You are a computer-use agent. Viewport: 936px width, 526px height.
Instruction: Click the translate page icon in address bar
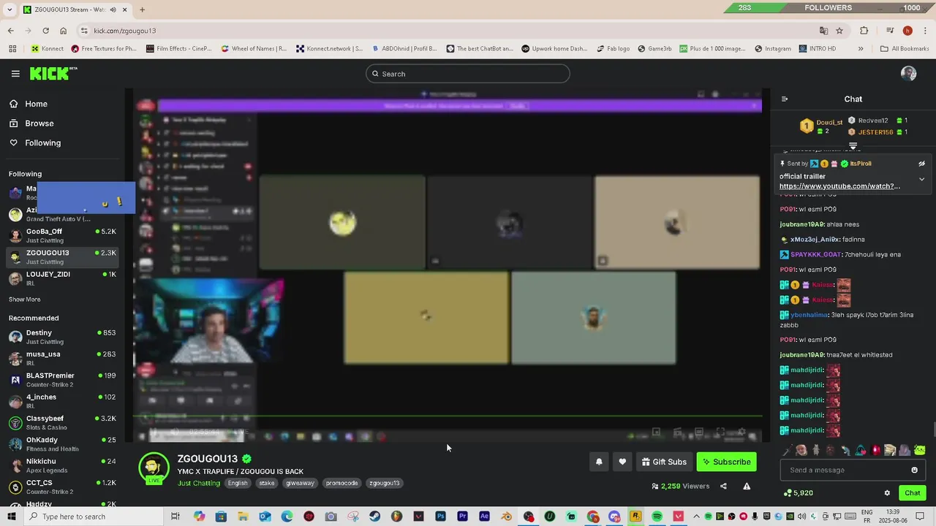823,31
